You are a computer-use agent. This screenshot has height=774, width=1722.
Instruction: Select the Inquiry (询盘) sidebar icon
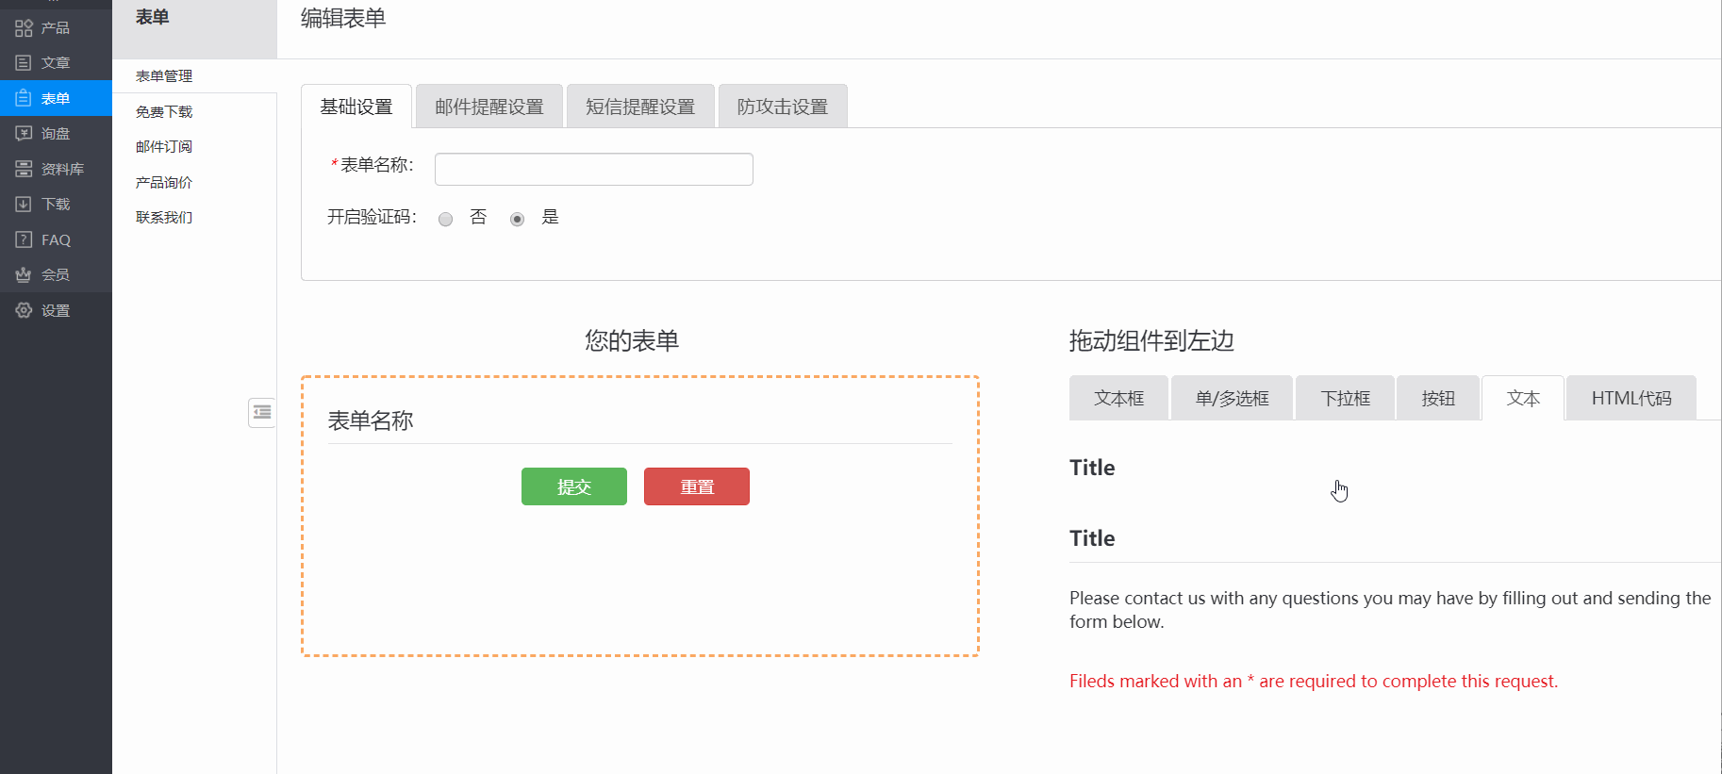[24, 134]
